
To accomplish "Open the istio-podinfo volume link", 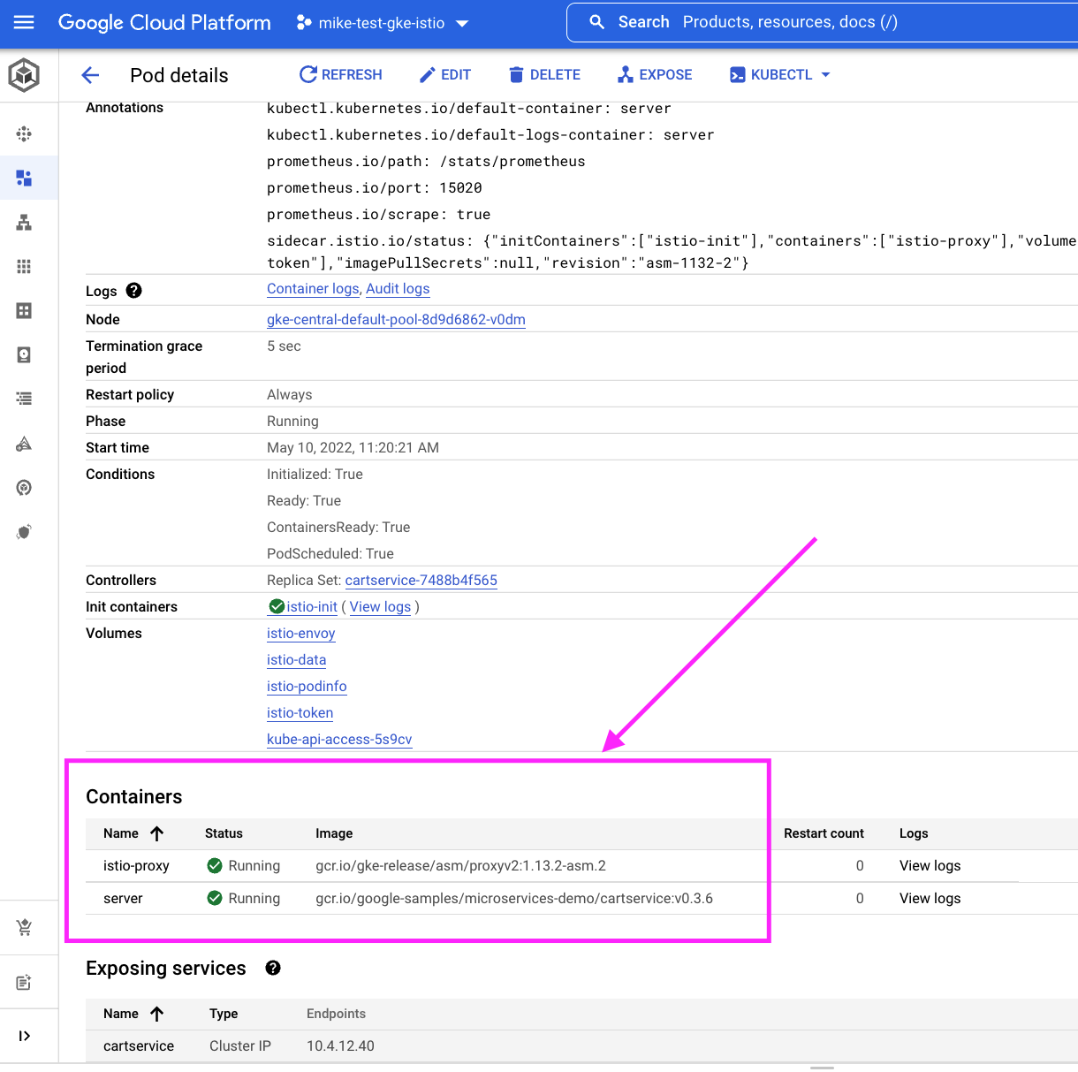I will click(x=307, y=687).
